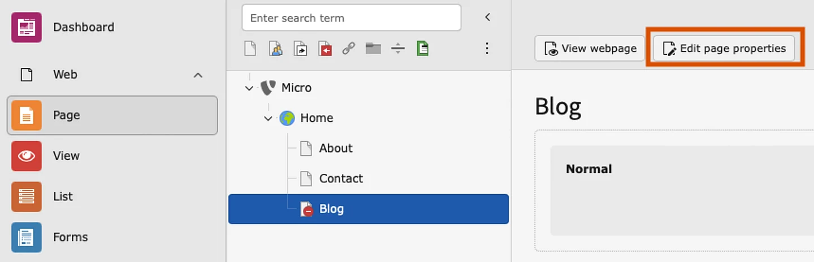Image resolution: width=814 pixels, height=262 pixels.
Task: Click the standard new page icon
Action: coord(250,49)
